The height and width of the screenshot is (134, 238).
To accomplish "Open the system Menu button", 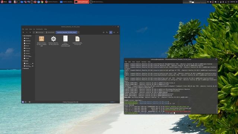I will click(4, 2).
